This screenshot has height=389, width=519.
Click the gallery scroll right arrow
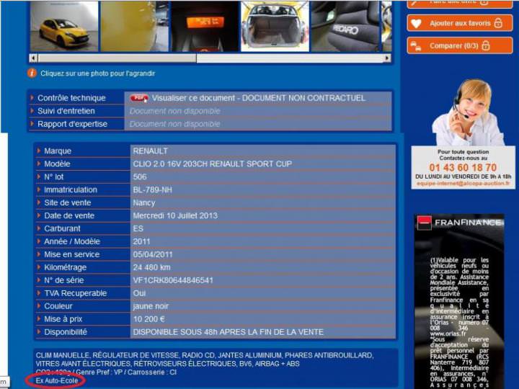[x=386, y=58]
